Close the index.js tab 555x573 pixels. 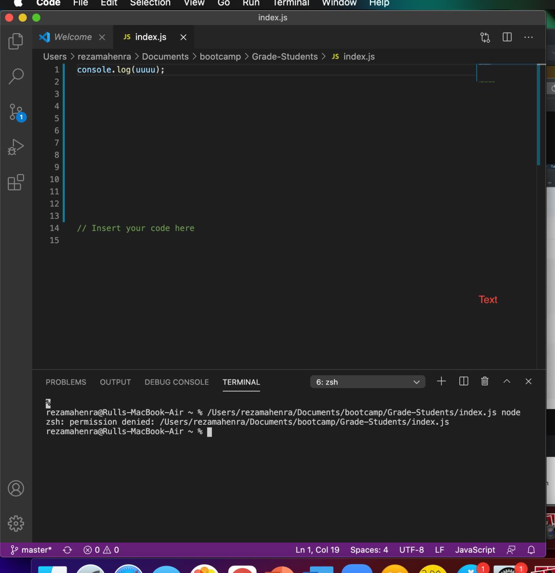pos(184,37)
